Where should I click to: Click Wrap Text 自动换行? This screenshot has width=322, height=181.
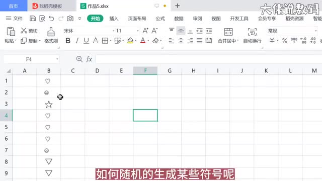[252, 36]
